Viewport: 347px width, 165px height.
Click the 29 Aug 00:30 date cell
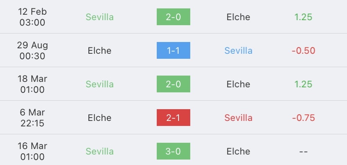pyautogui.click(x=32, y=50)
